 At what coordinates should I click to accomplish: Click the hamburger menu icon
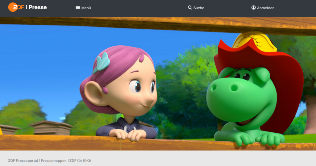(x=78, y=8)
